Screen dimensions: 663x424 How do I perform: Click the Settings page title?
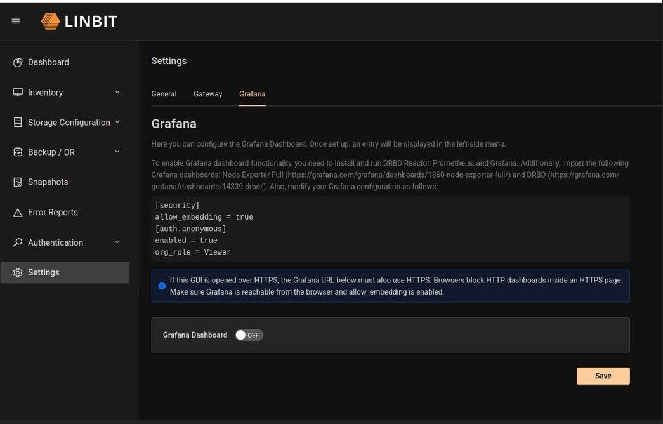click(x=169, y=61)
